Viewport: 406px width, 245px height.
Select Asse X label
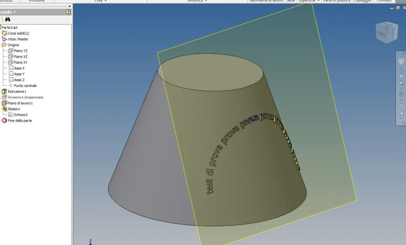pyautogui.click(x=19, y=68)
